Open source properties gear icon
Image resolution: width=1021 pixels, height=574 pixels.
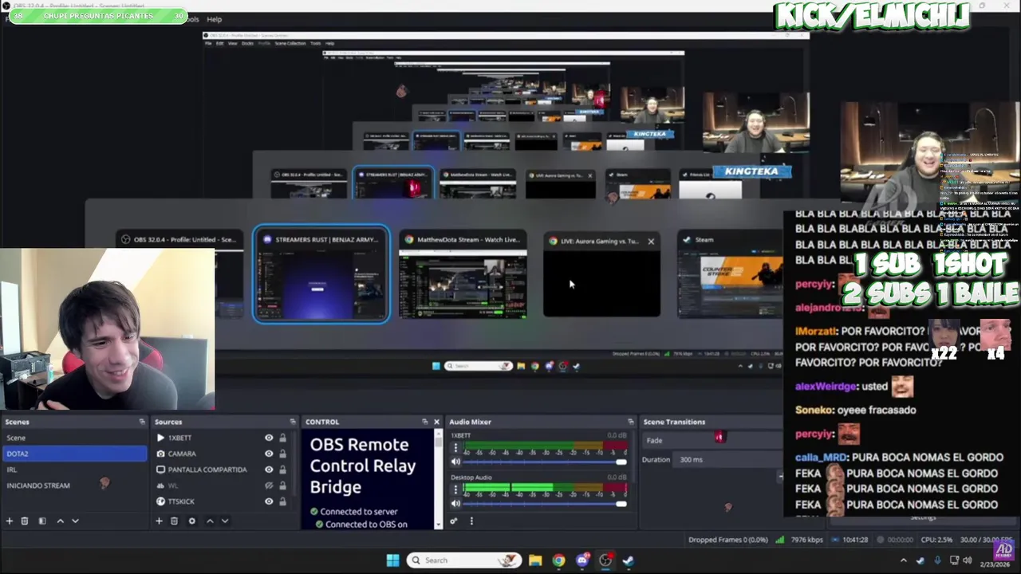(191, 521)
